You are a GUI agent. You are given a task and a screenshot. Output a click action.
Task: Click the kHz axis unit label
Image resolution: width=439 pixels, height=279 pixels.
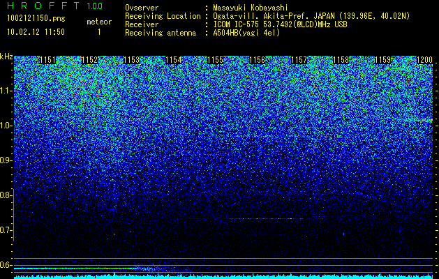coord(6,56)
